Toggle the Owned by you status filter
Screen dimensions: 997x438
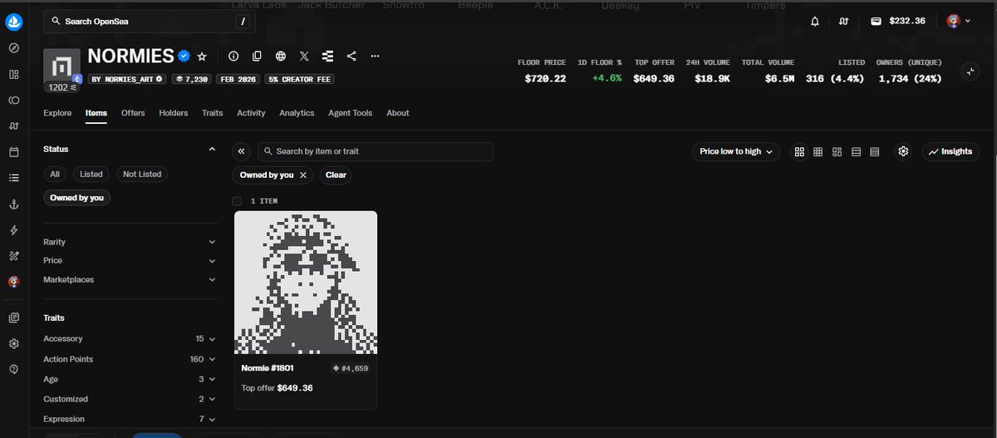77,198
